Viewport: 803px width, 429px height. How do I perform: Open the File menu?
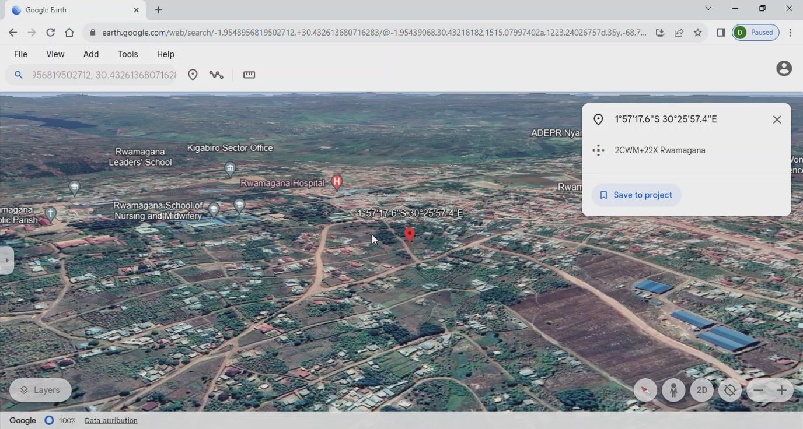click(x=20, y=54)
